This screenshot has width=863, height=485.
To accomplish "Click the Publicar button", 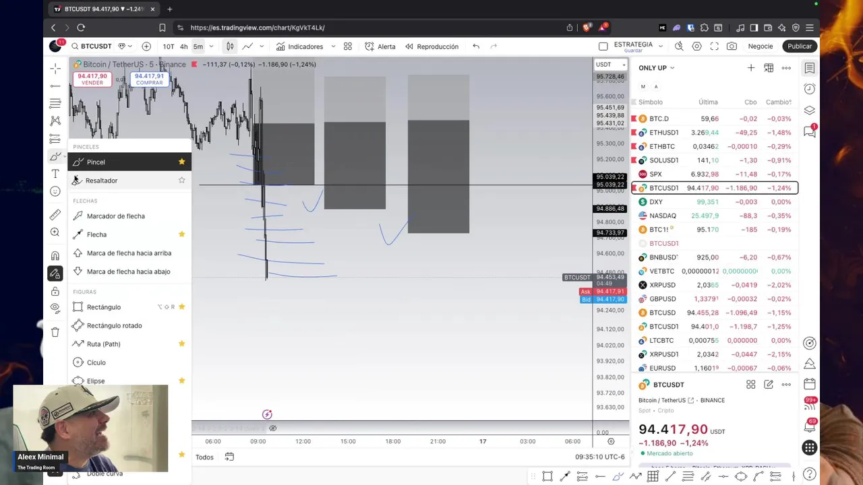I will click(x=800, y=46).
